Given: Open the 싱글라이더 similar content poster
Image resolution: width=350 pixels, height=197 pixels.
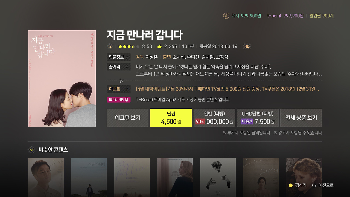Looking at the screenshot, I should 89,177.
